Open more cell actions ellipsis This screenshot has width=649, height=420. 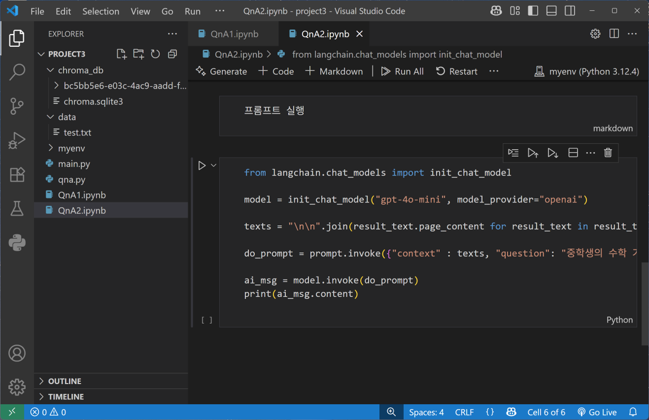[591, 153]
